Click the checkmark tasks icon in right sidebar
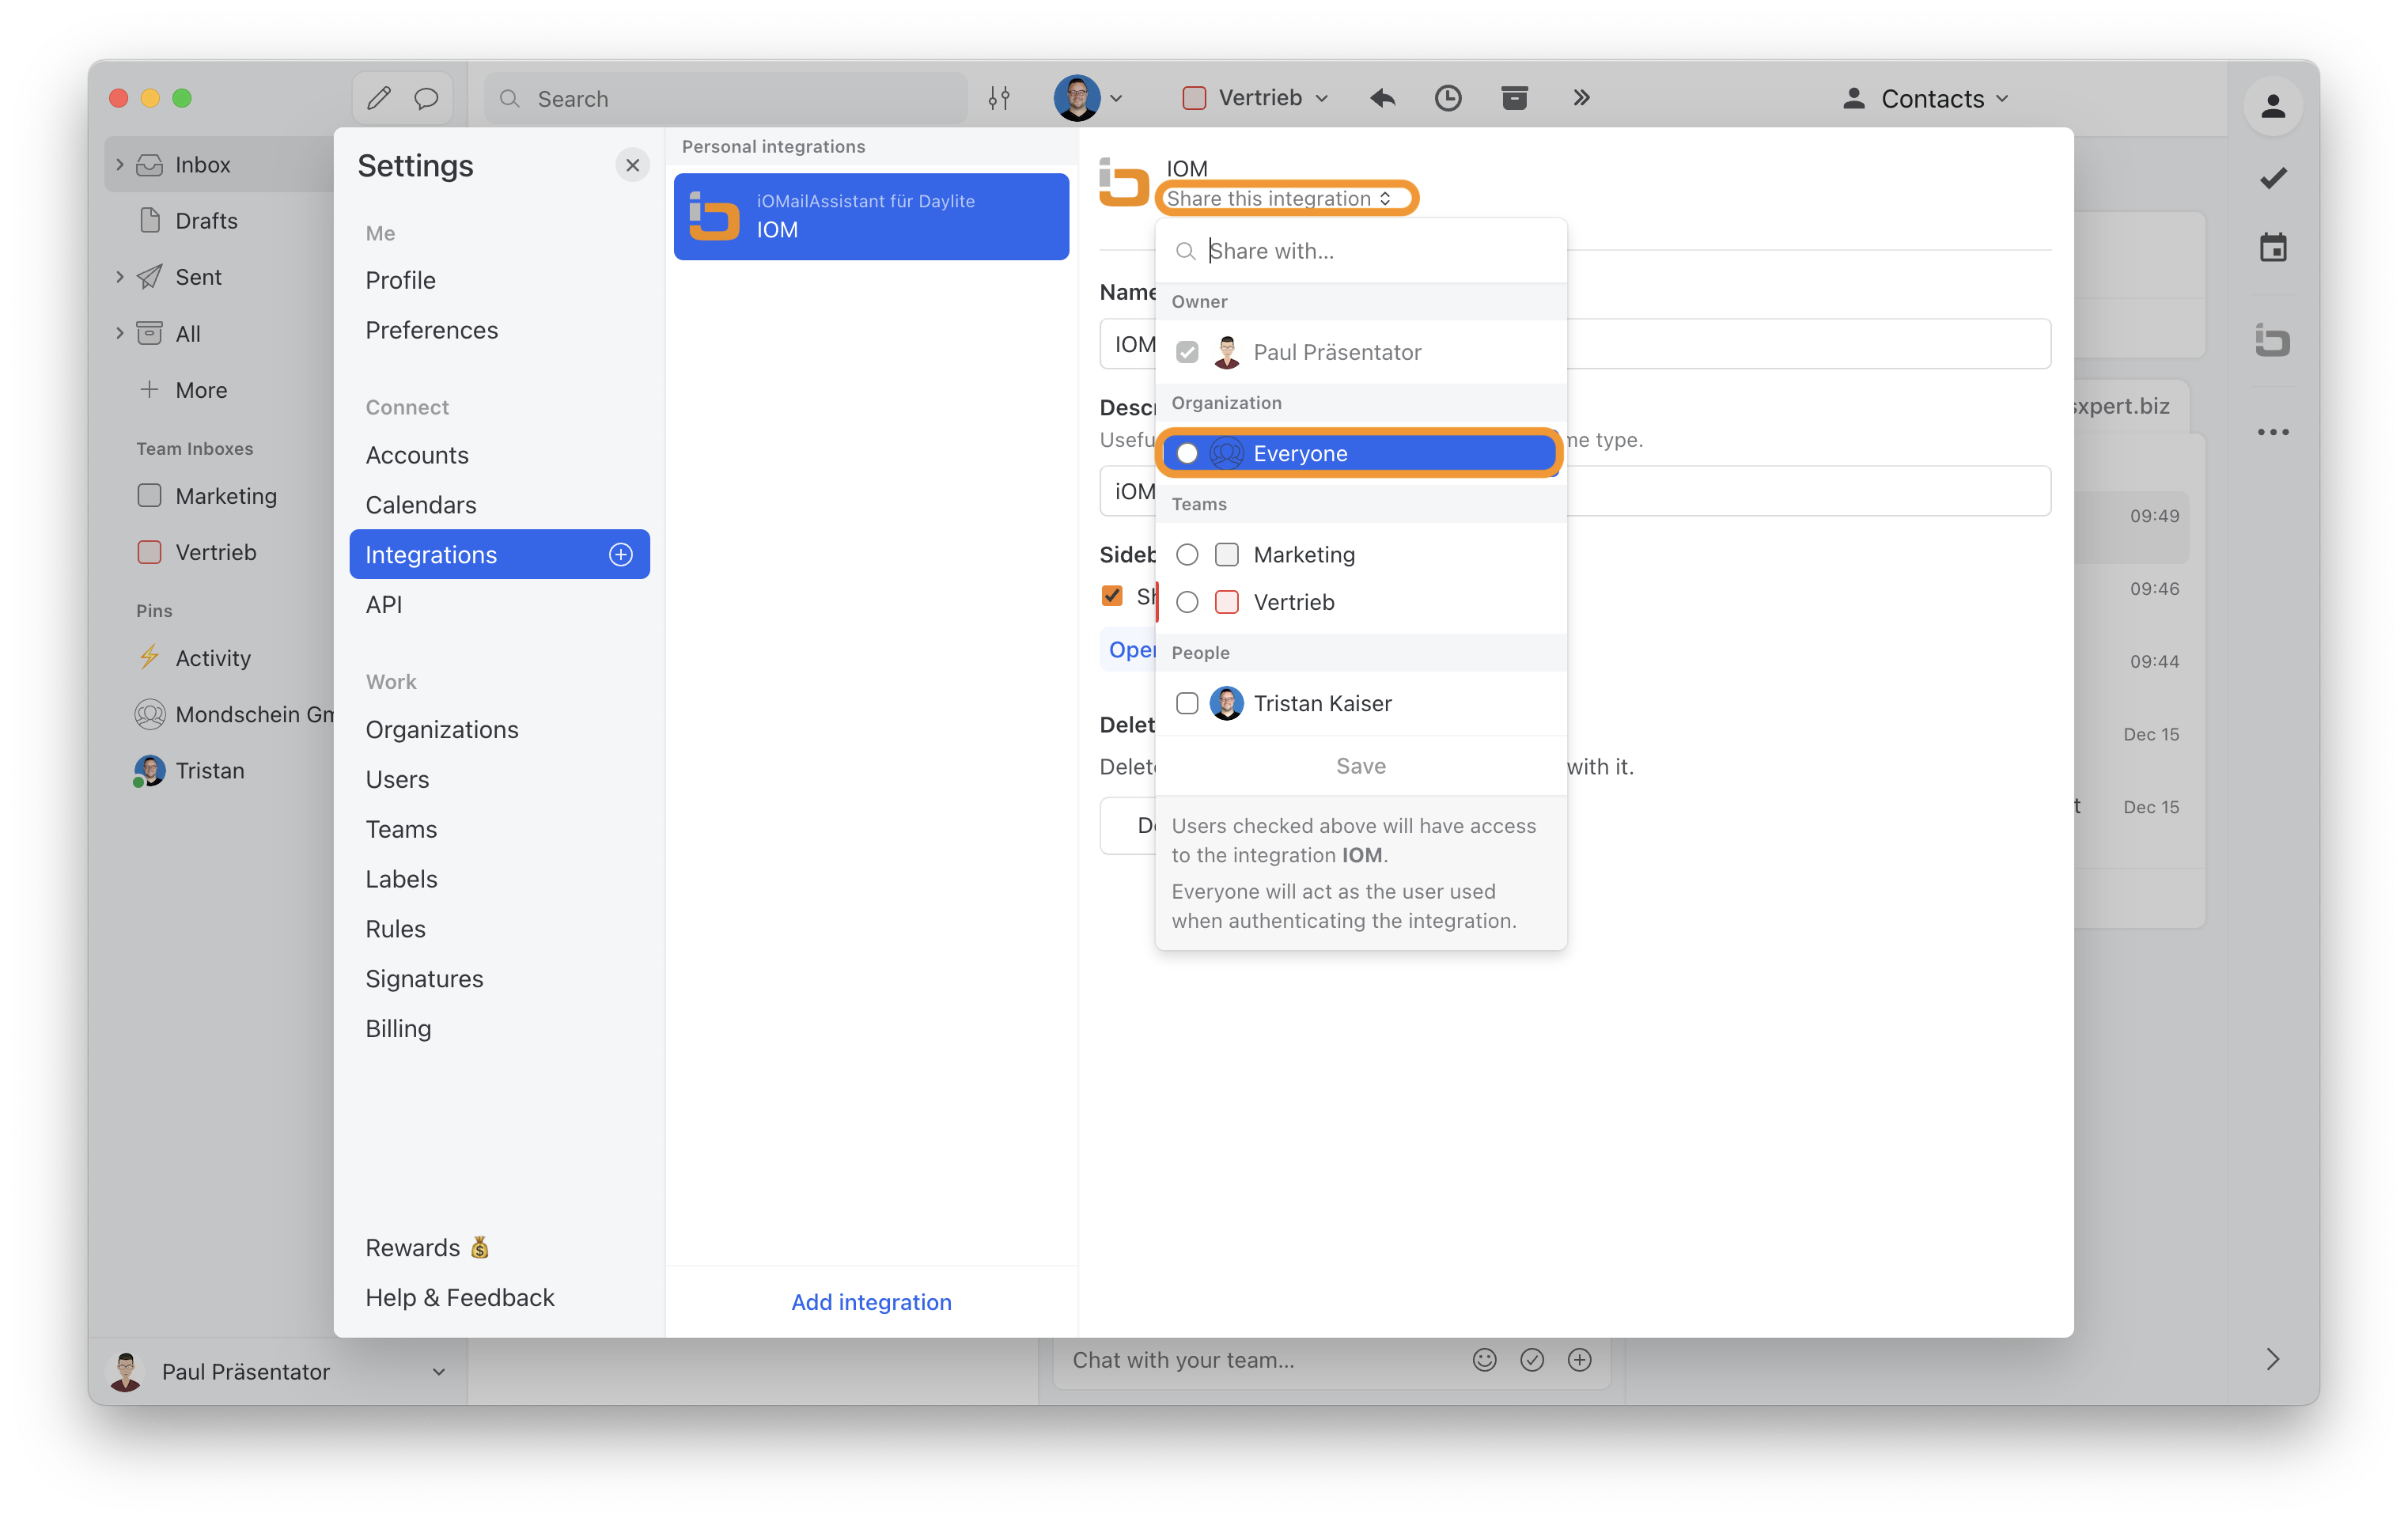The image size is (2408, 1522). point(2273,179)
